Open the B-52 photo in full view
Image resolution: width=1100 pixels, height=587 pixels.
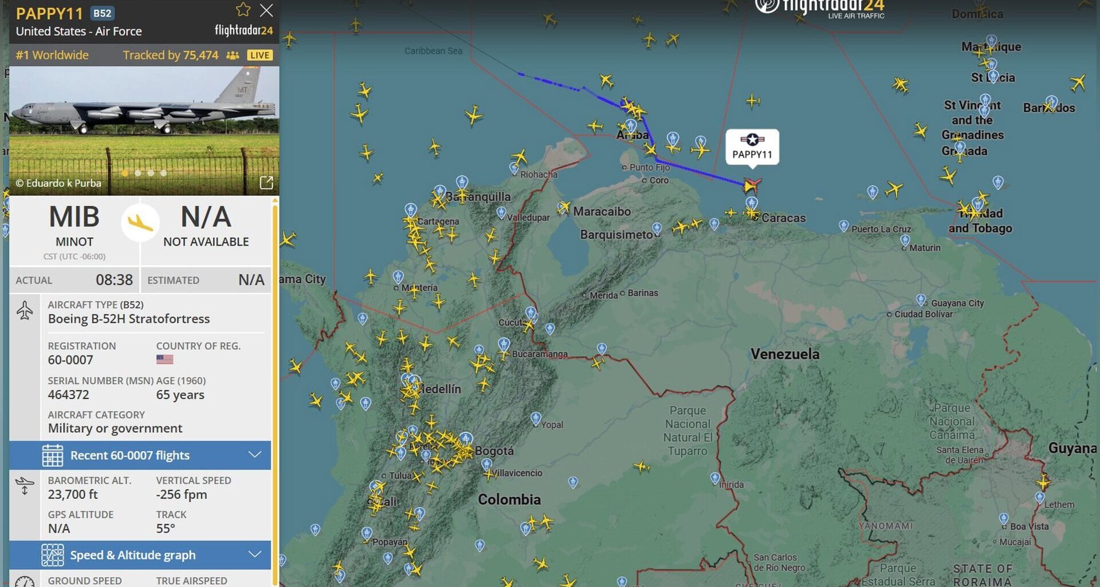click(267, 182)
